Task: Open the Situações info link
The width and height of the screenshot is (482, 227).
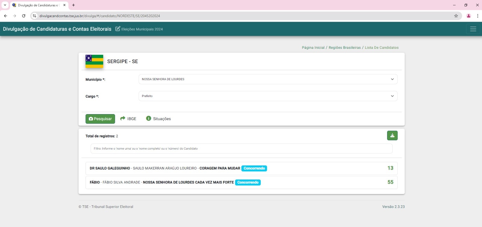Action: click(158, 119)
